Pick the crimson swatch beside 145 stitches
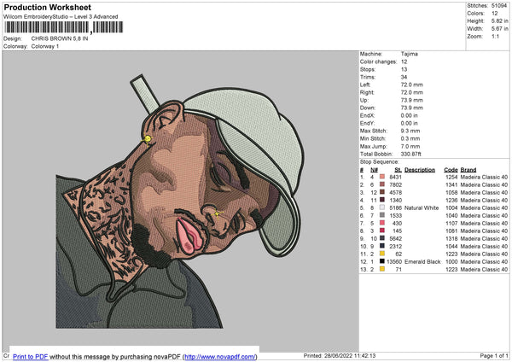The height and width of the screenshot is (362, 512). [x=382, y=231]
